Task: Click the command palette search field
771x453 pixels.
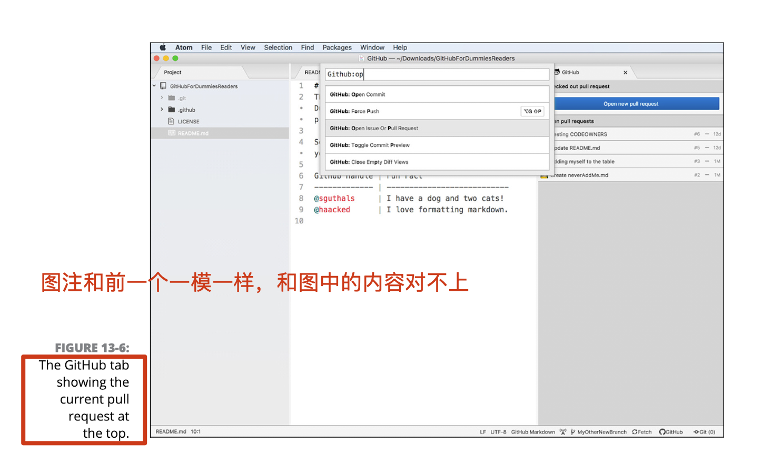Action: 437,74
